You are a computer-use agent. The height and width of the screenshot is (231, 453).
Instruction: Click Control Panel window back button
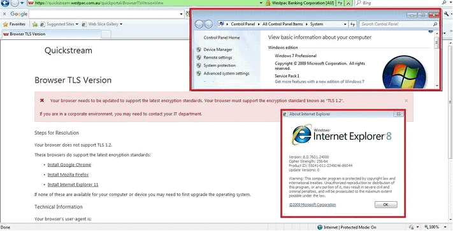pyautogui.click(x=199, y=24)
